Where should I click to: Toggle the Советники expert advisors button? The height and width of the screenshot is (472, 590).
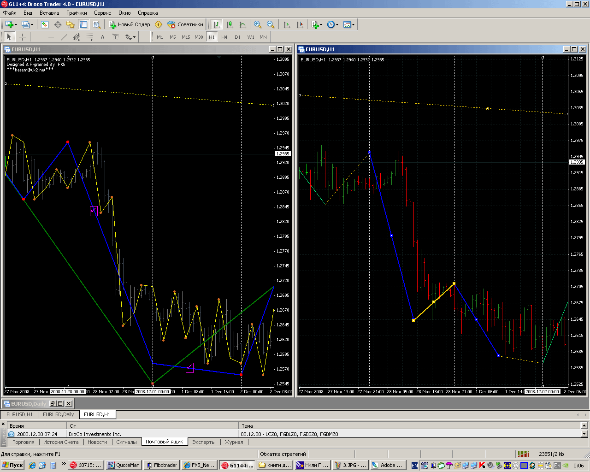coord(185,24)
